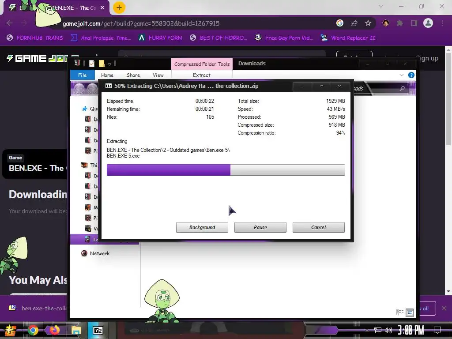The height and width of the screenshot is (339, 452).
Task: Click the Explorer properties quick-access icon
Action: click(x=92, y=64)
